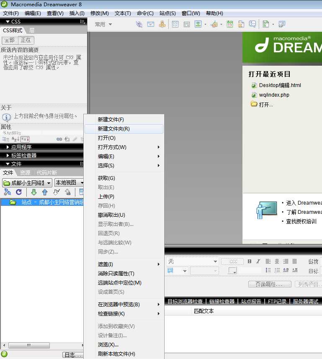This screenshot has height=359, width=322.
Task: Click the Insert Date calendar icon
Action: (229, 24)
